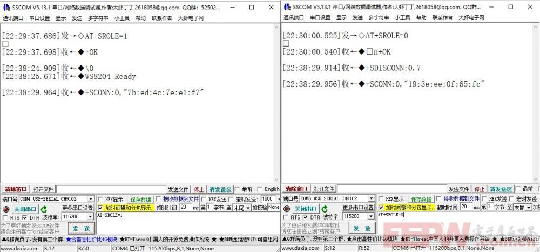Click 清发送区 button in COM6 window
Viewport: 540px width, 252px height.
[x=501, y=189]
